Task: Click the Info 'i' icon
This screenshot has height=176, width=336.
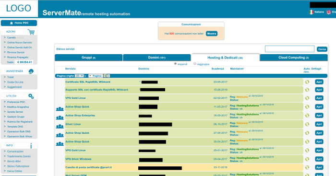Action: point(31,146)
